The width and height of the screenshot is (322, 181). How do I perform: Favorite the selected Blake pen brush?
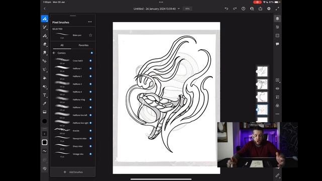(91, 35)
